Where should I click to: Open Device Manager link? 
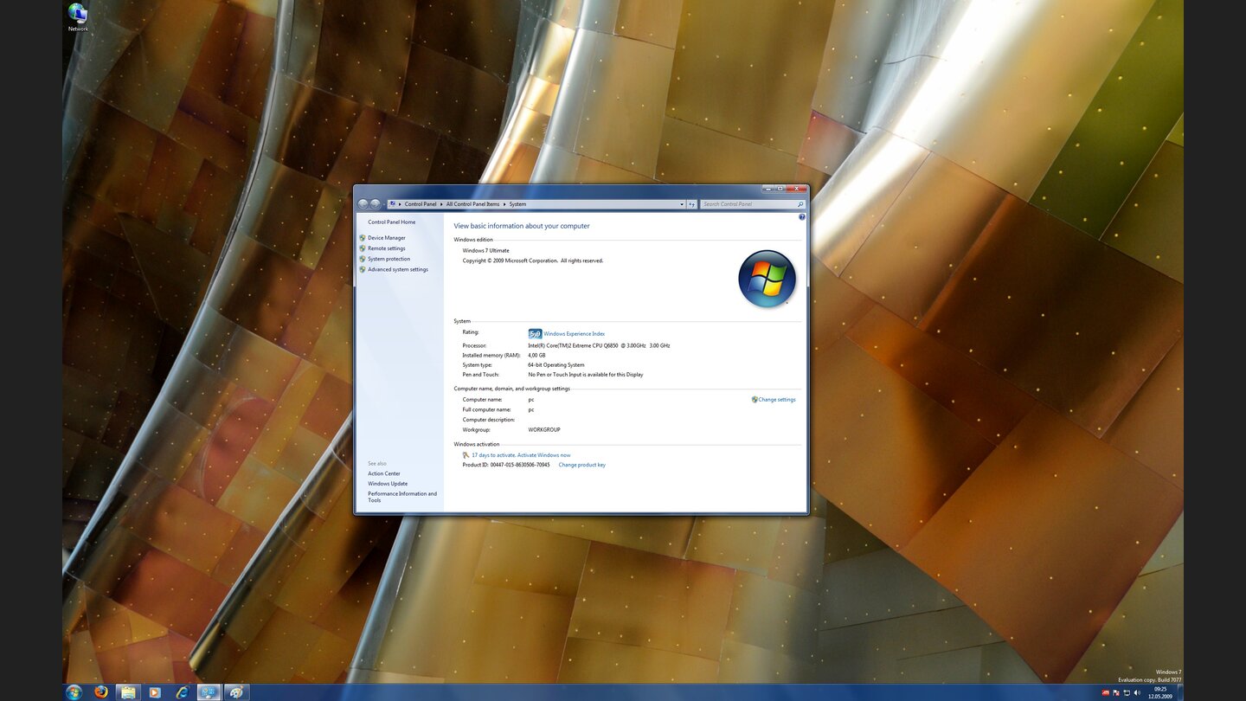click(x=386, y=238)
